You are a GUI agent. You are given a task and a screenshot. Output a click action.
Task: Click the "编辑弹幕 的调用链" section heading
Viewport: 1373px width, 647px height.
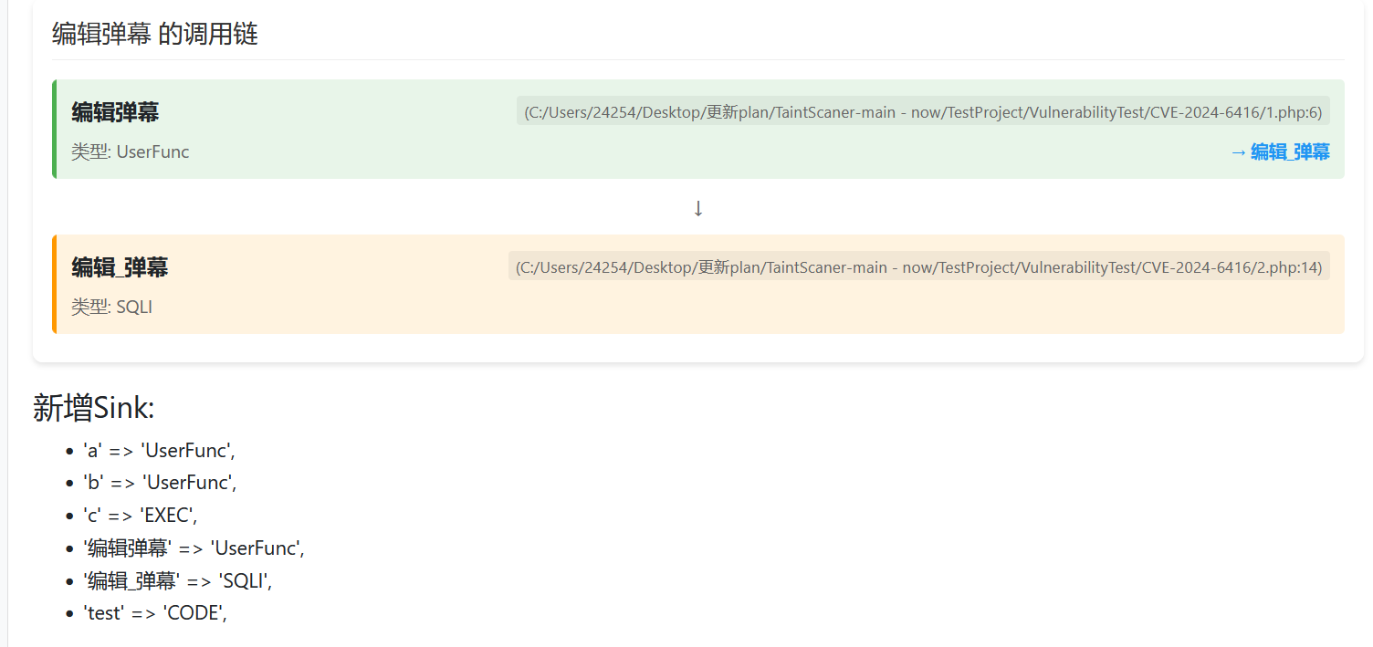point(154,35)
